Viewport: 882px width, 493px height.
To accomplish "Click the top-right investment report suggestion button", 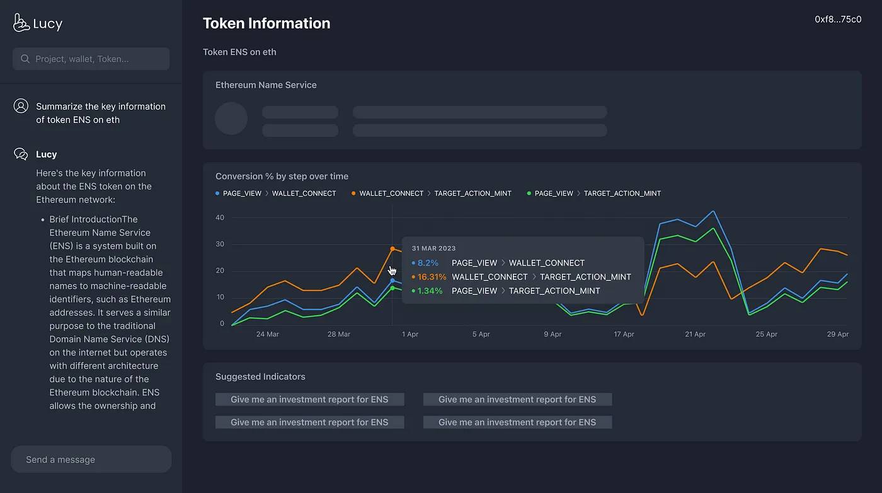I will 517,399.
